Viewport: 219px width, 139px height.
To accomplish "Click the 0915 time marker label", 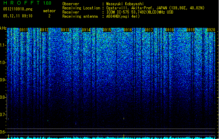I will pos(107,30).
